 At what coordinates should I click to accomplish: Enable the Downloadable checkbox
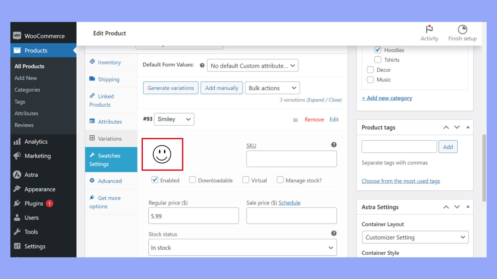click(193, 180)
